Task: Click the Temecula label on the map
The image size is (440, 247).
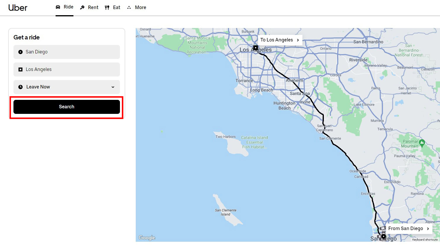Action: click(385, 129)
